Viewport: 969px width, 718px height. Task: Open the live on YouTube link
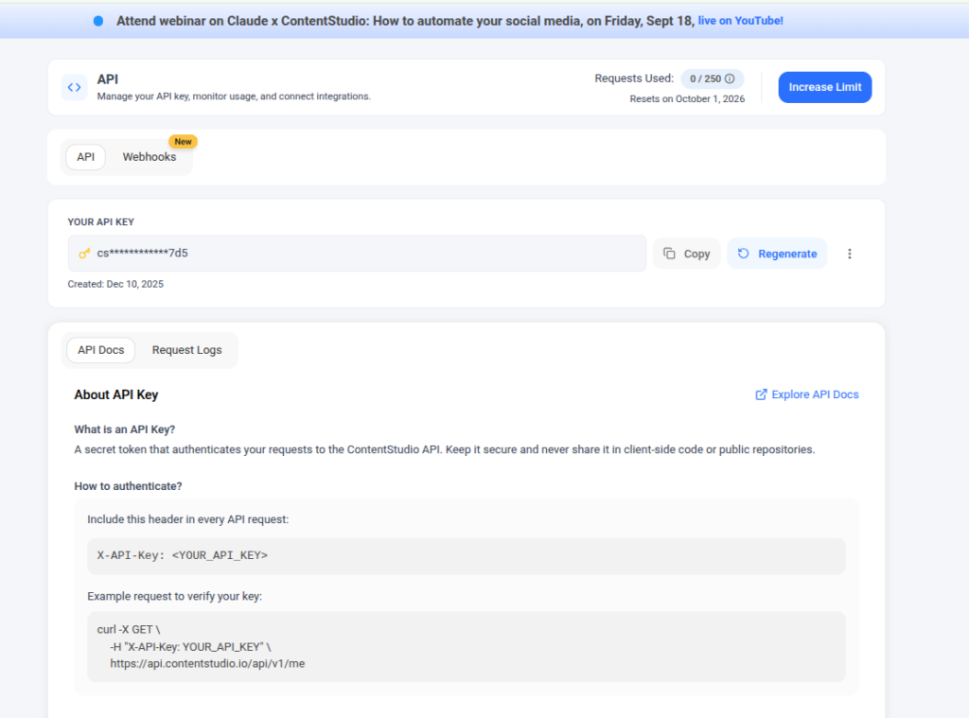(740, 21)
